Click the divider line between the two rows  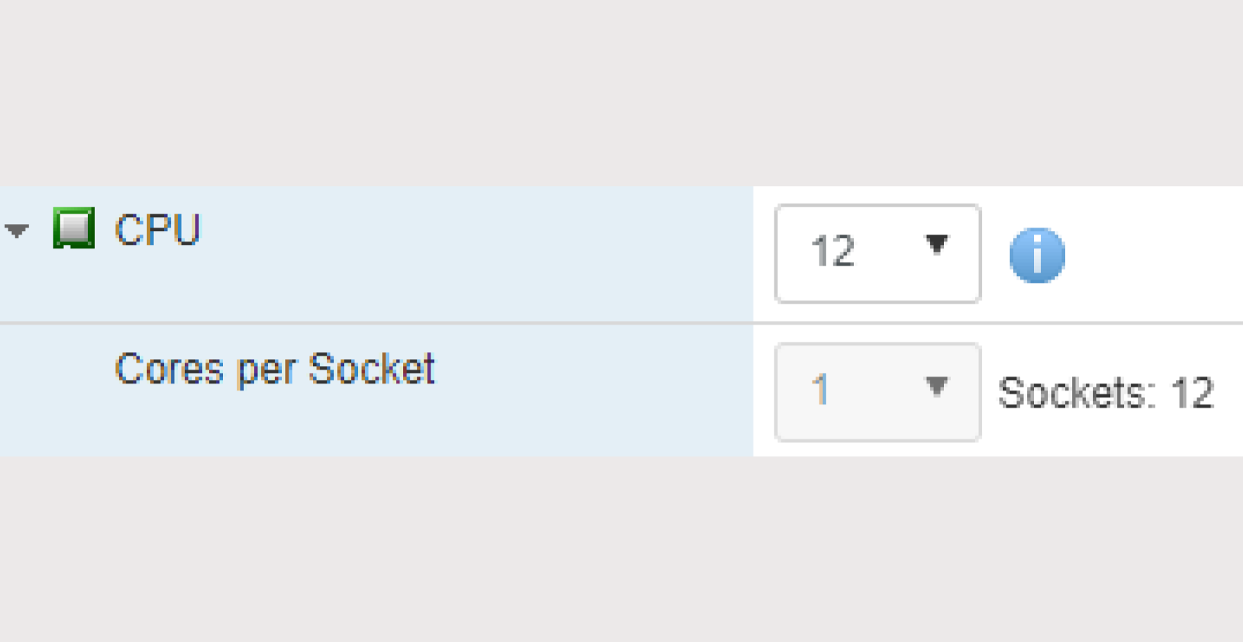coord(373,322)
